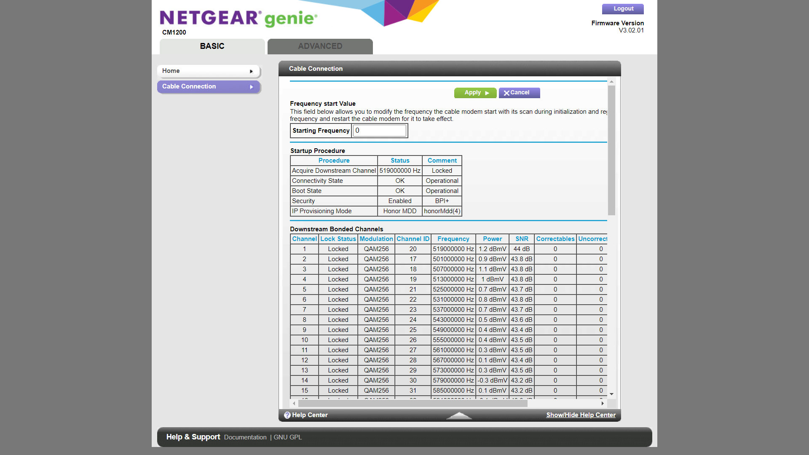Collapse the help panel with the center chevron
Viewport: 809px width, 455px height.
click(x=459, y=416)
